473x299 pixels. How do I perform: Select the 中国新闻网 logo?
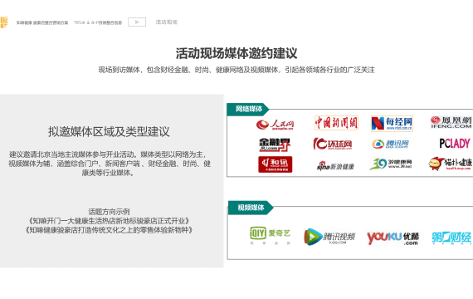coord(336,123)
